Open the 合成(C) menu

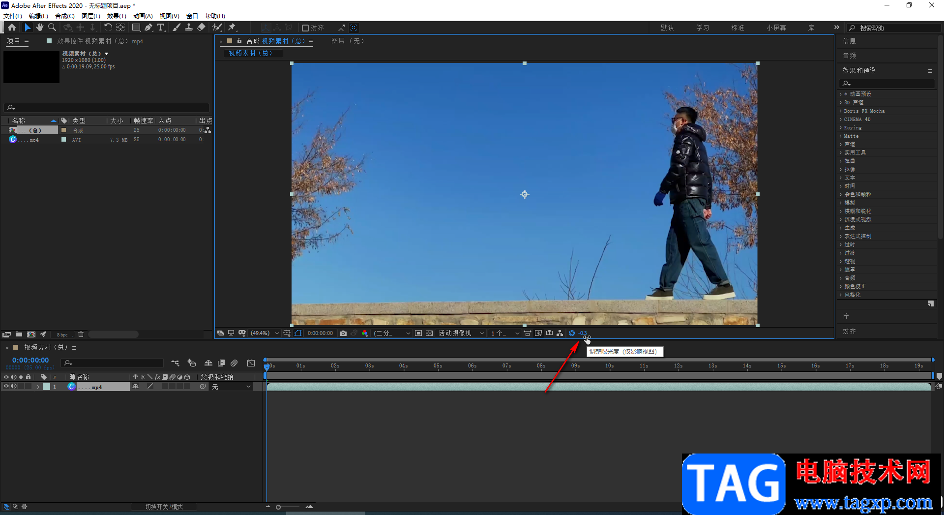[65, 16]
